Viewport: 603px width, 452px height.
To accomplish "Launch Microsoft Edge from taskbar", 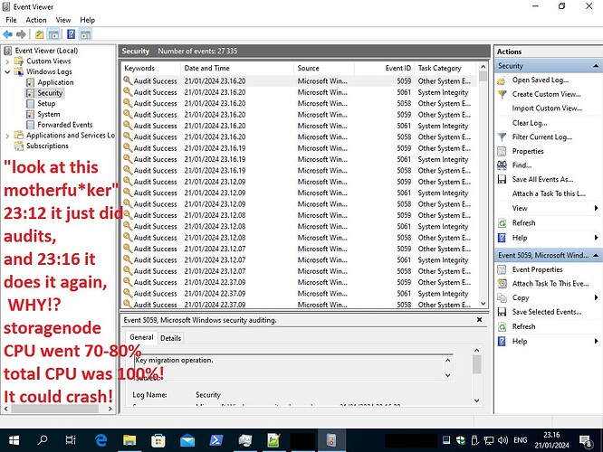I will pos(100,440).
